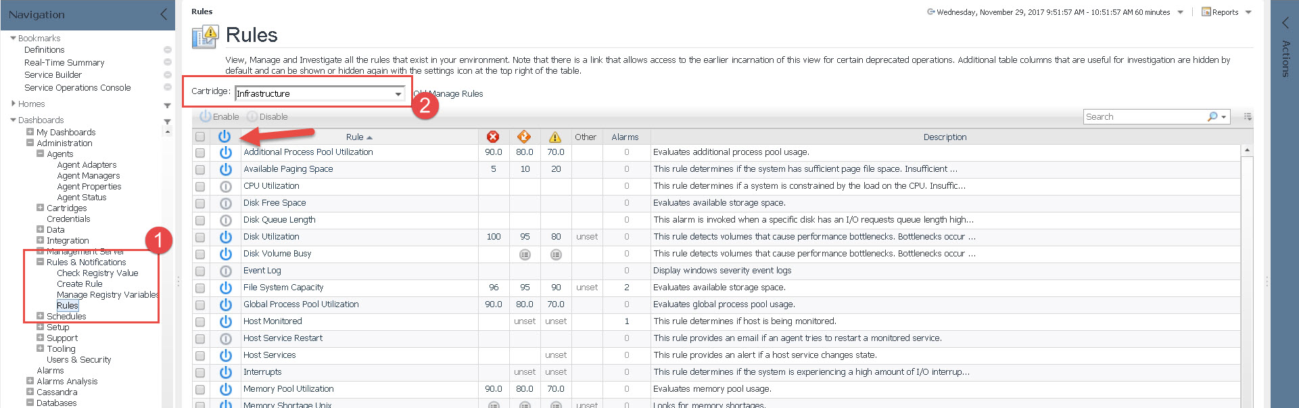Click the filter icon next to Homes
Viewport: 1299px width, 408px height.
tap(167, 106)
